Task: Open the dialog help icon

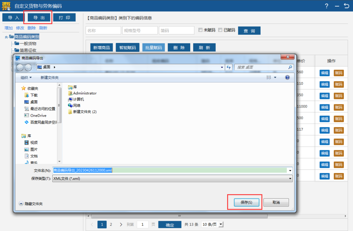Action: point(287,78)
